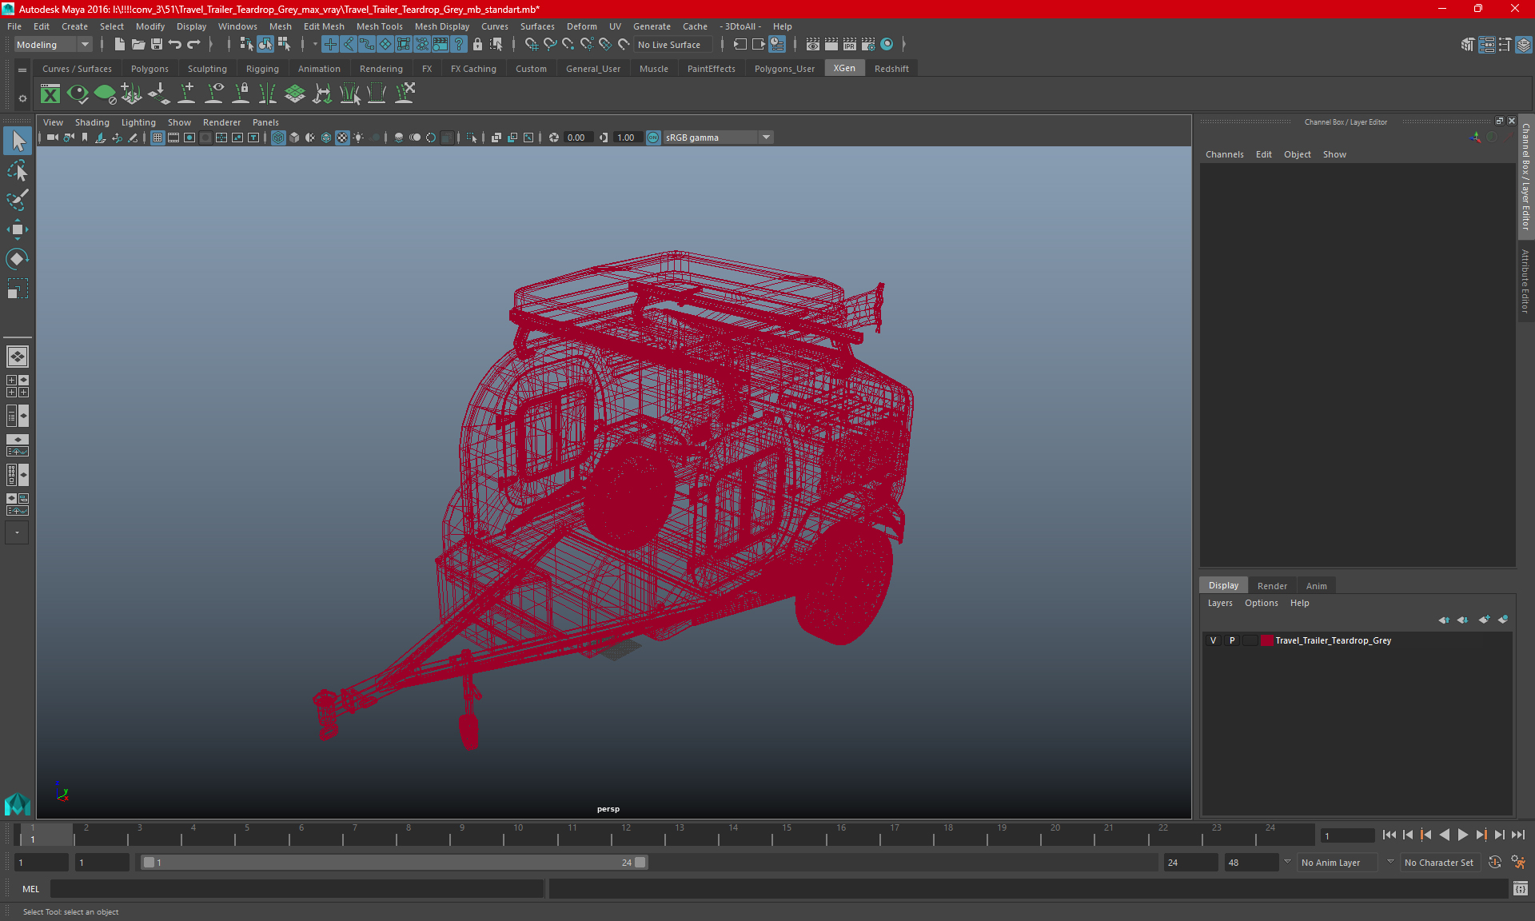Toggle layer visibility V box
The image size is (1535, 921).
click(x=1213, y=640)
